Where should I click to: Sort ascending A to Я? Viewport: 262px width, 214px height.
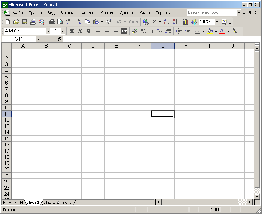pyautogui.click(x=167, y=22)
